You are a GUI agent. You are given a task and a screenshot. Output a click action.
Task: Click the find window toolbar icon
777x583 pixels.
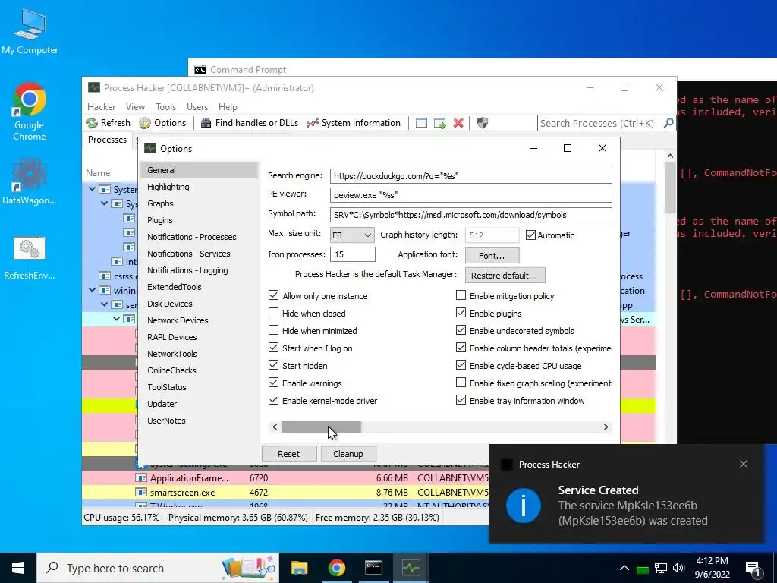click(x=421, y=123)
